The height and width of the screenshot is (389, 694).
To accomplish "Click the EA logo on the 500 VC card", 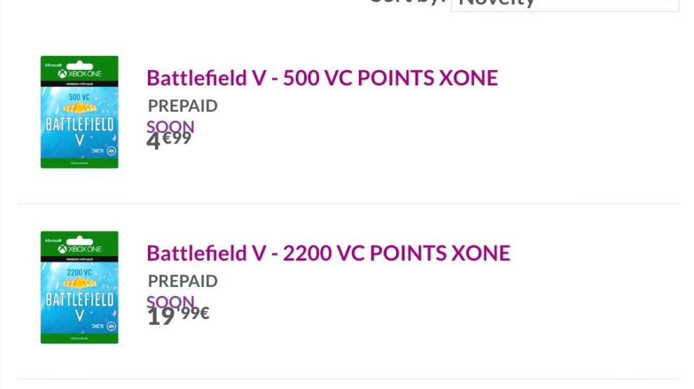I will [110, 150].
